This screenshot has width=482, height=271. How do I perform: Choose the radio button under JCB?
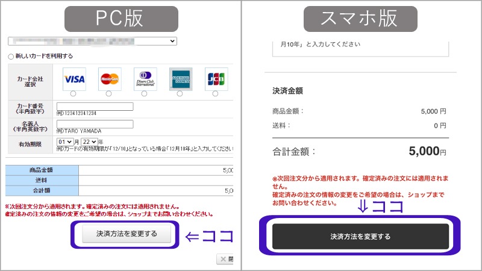click(216, 94)
